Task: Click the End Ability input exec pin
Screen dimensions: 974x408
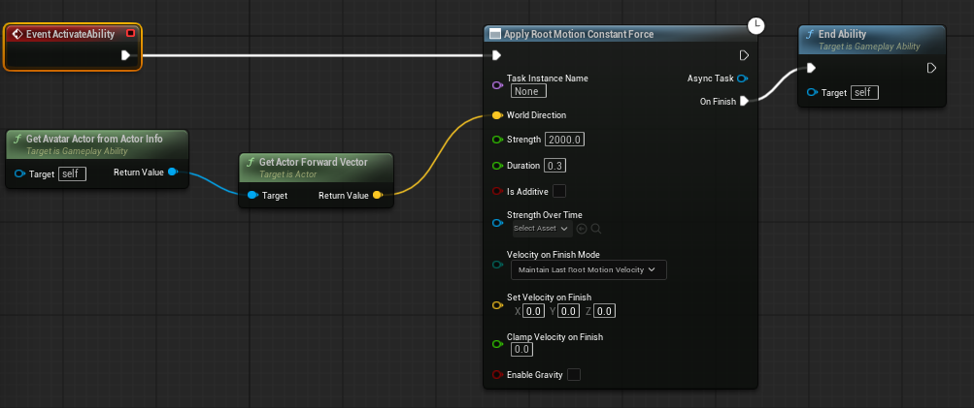Action: (811, 68)
